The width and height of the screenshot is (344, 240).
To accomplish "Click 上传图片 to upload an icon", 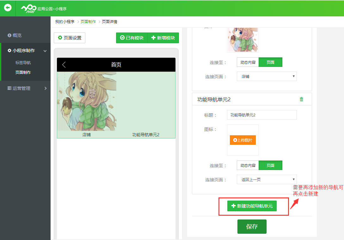I will 243,140.
